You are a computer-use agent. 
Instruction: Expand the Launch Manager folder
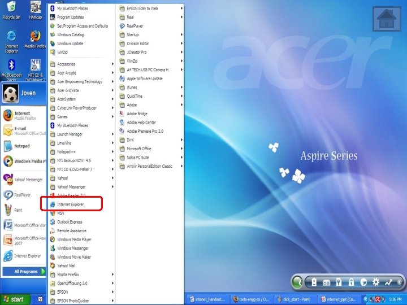click(81, 134)
